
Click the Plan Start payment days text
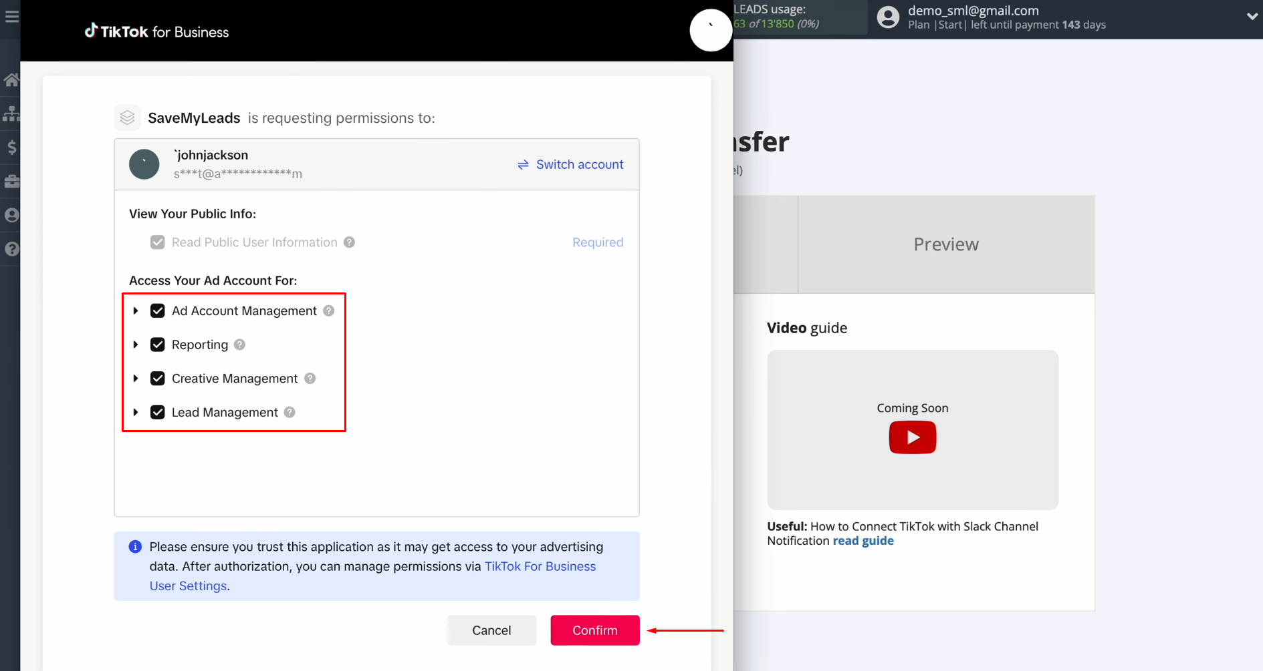[1006, 25]
